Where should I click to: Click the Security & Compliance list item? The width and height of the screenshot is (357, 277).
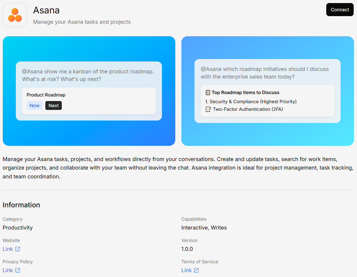coord(251,102)
